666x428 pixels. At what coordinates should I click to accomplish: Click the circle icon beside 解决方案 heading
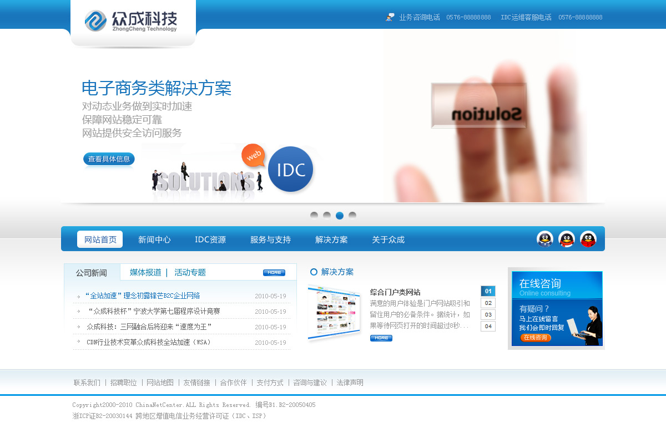314,272
